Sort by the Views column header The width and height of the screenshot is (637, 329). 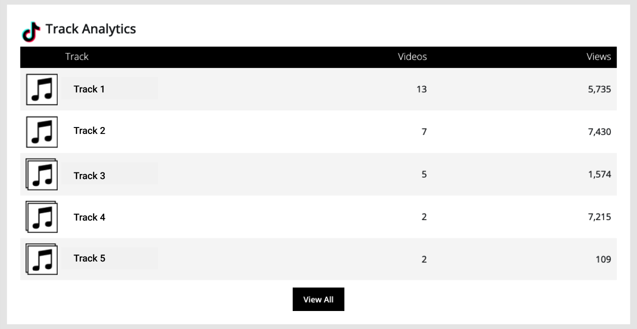click(599, 56)
